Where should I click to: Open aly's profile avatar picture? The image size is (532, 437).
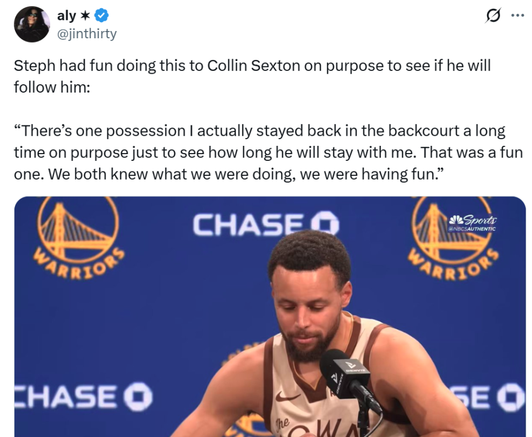pos(32,24)
